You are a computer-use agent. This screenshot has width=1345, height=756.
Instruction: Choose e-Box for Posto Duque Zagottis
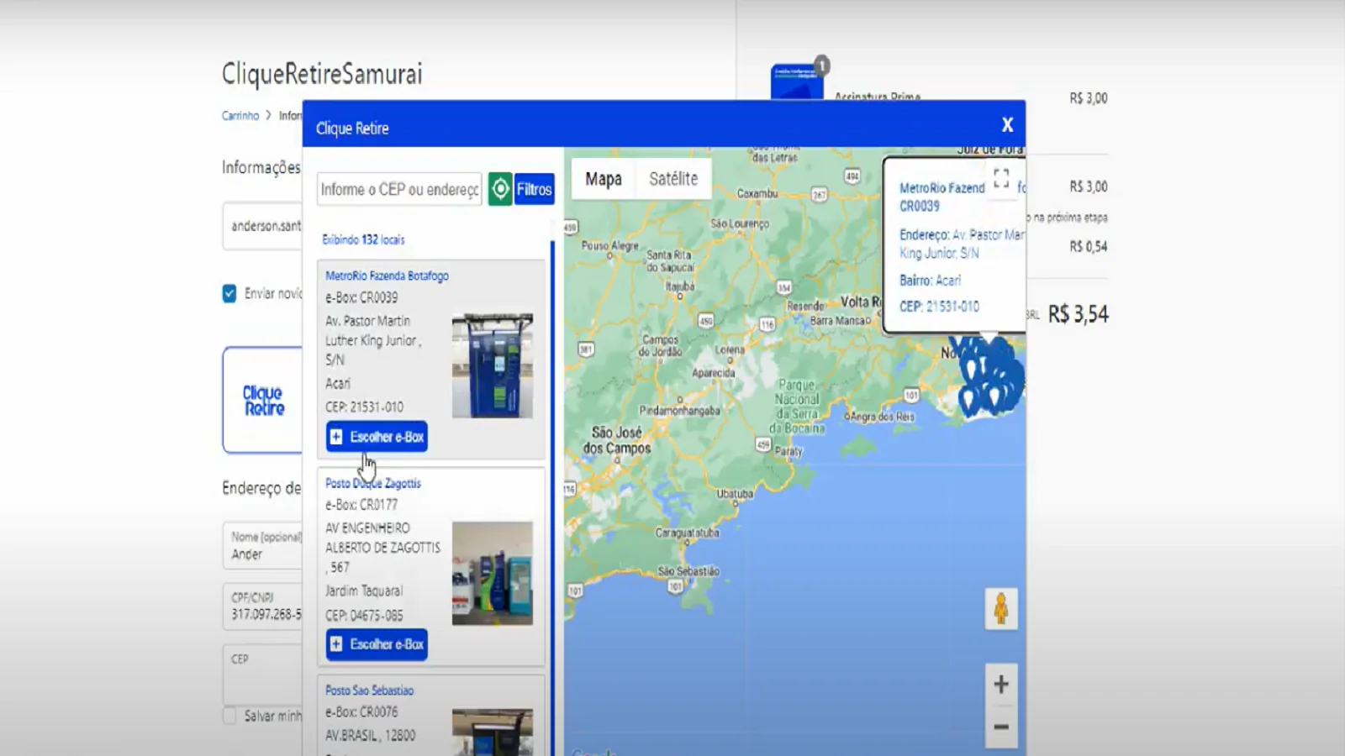377,644
